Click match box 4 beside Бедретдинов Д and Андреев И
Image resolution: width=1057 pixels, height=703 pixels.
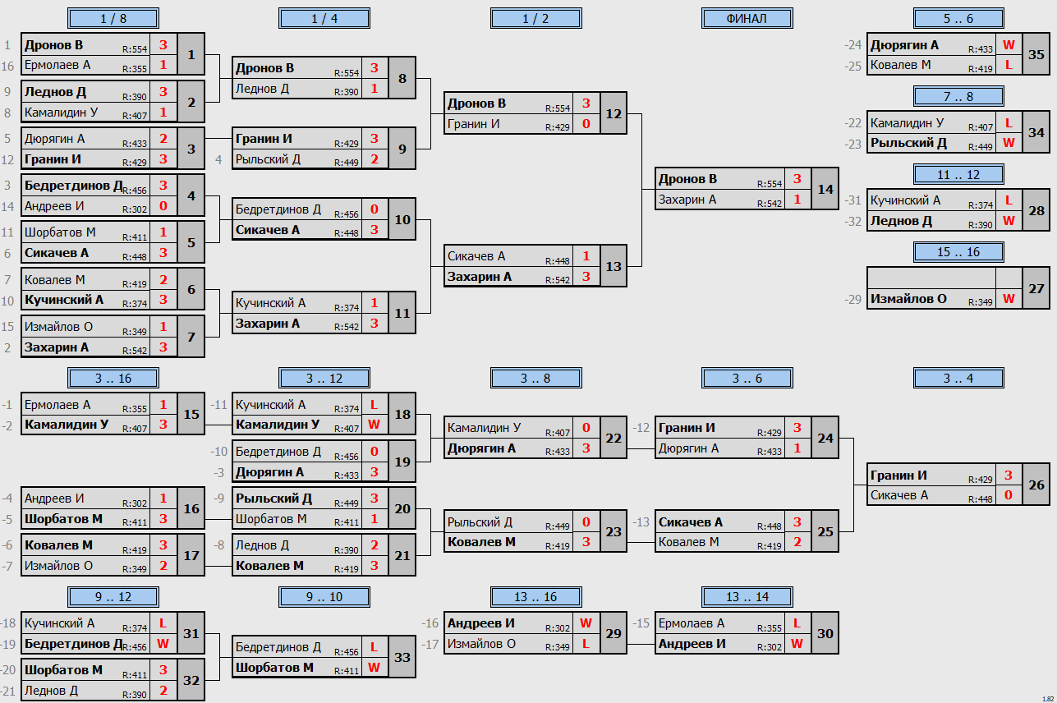click(x=191, y=195)
